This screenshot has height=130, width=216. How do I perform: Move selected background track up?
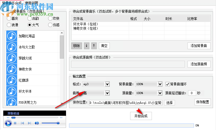click(94, 46)
